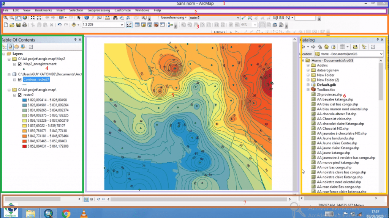Toggle visibility of Contour_raster21 layer
389x218 pixels.
19,80
